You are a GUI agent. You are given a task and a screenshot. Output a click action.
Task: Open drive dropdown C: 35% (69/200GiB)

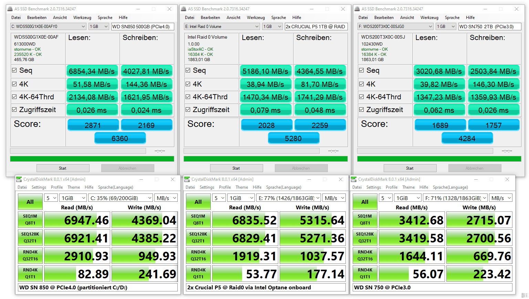(x=121, y=198)
